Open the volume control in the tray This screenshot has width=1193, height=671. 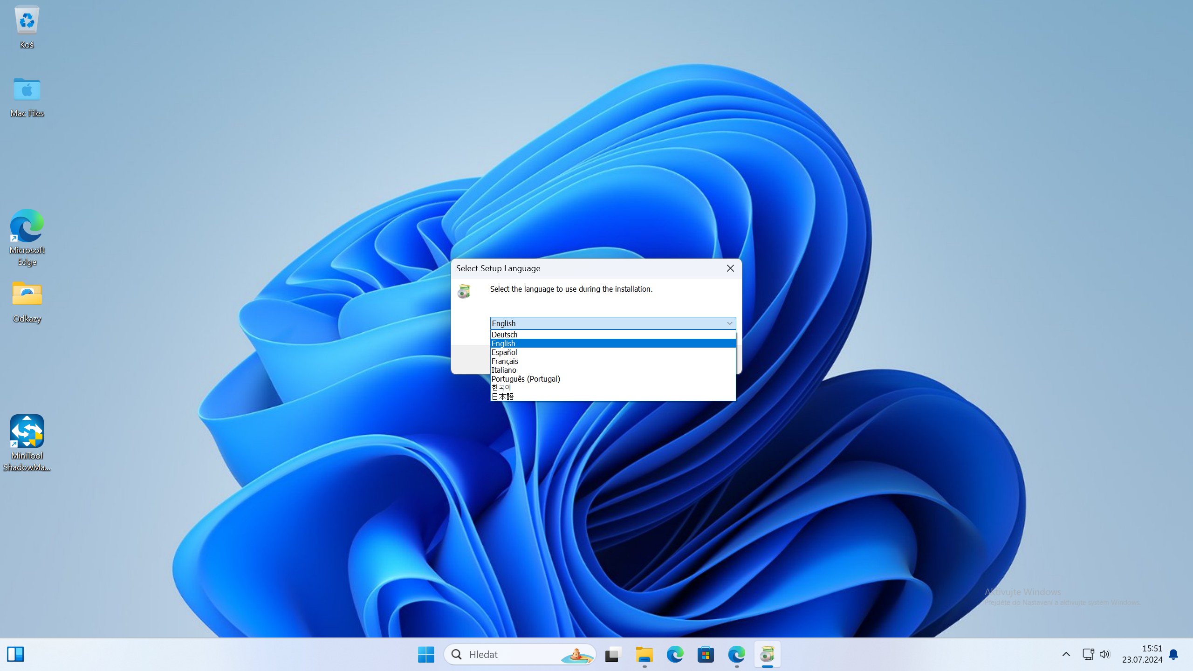tap(1104, 654)
